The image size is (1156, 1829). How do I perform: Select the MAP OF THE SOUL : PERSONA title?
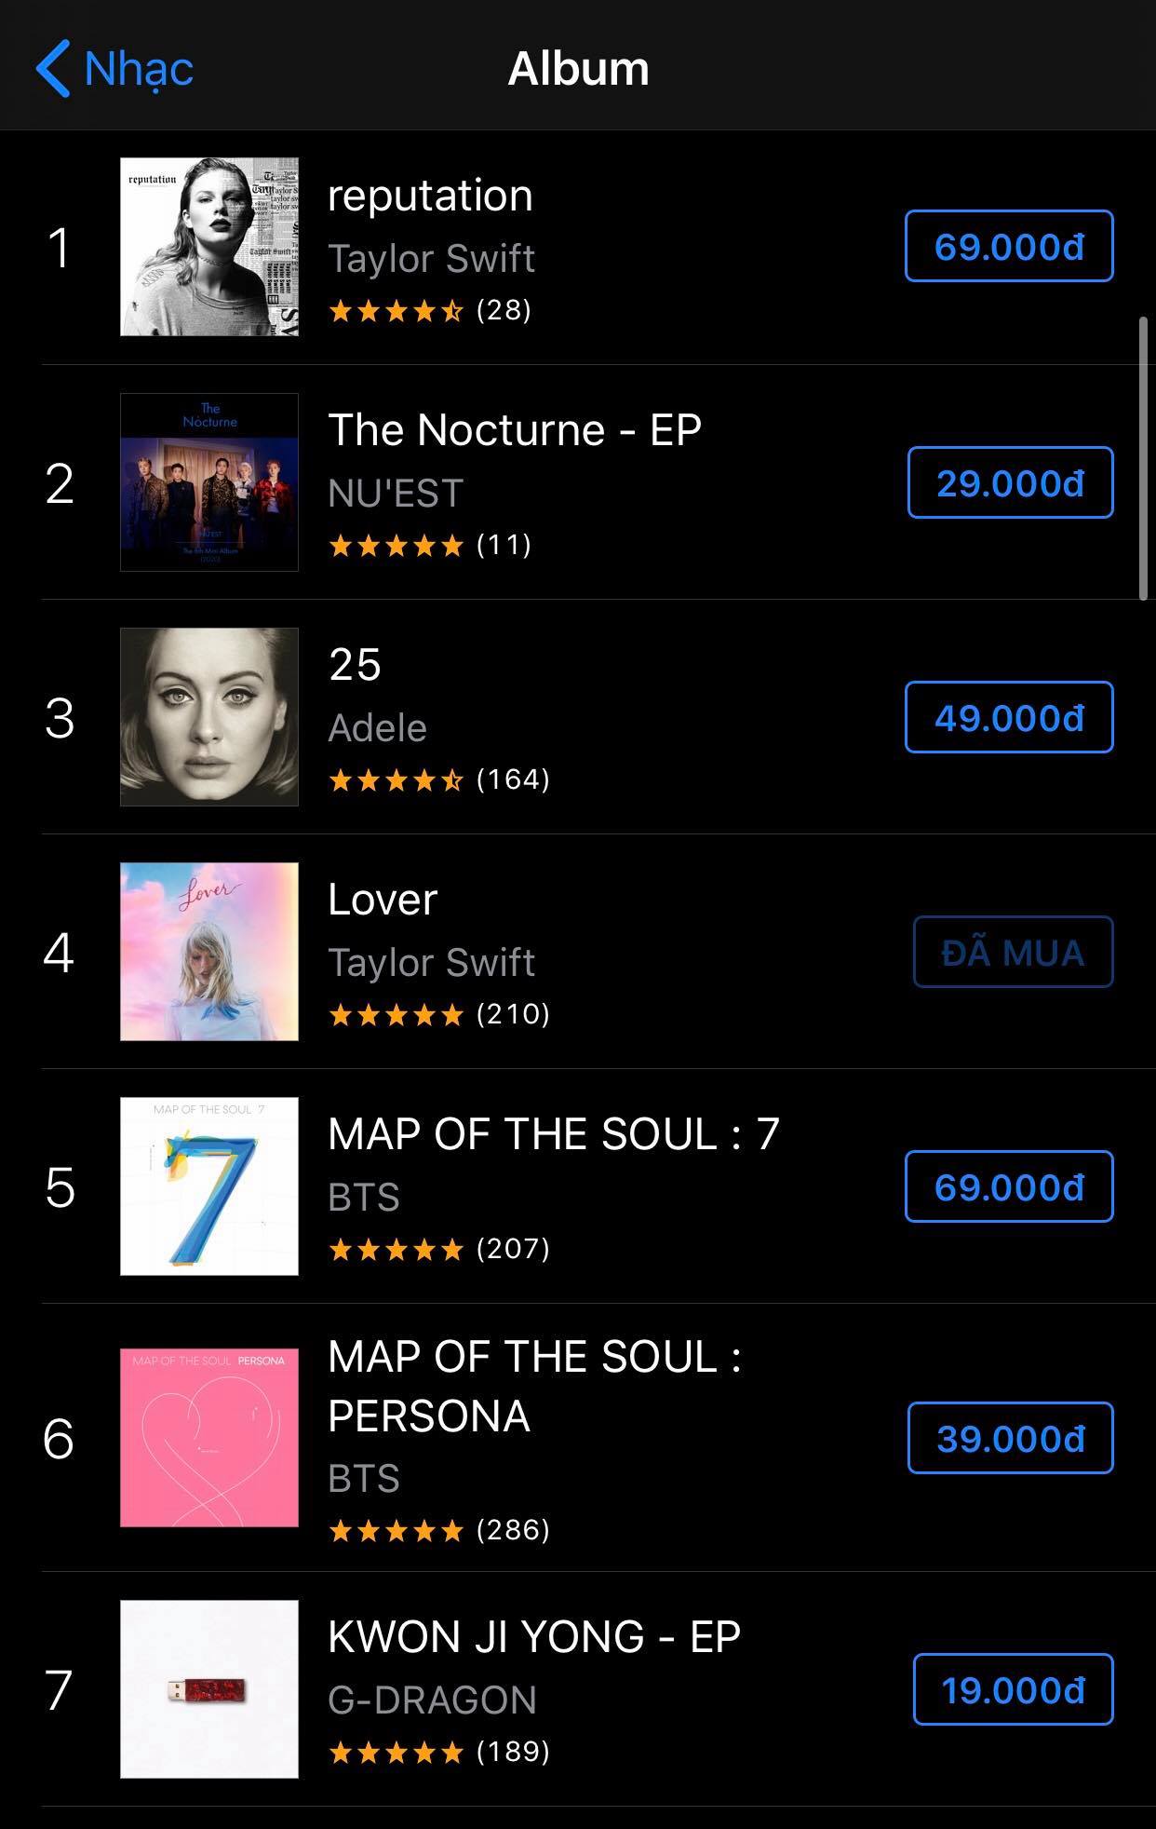534,1386
